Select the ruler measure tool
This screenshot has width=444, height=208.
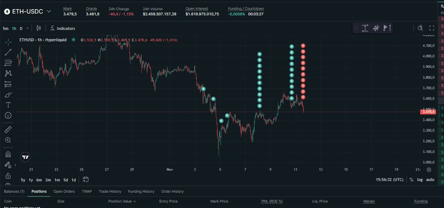(8, 130)
